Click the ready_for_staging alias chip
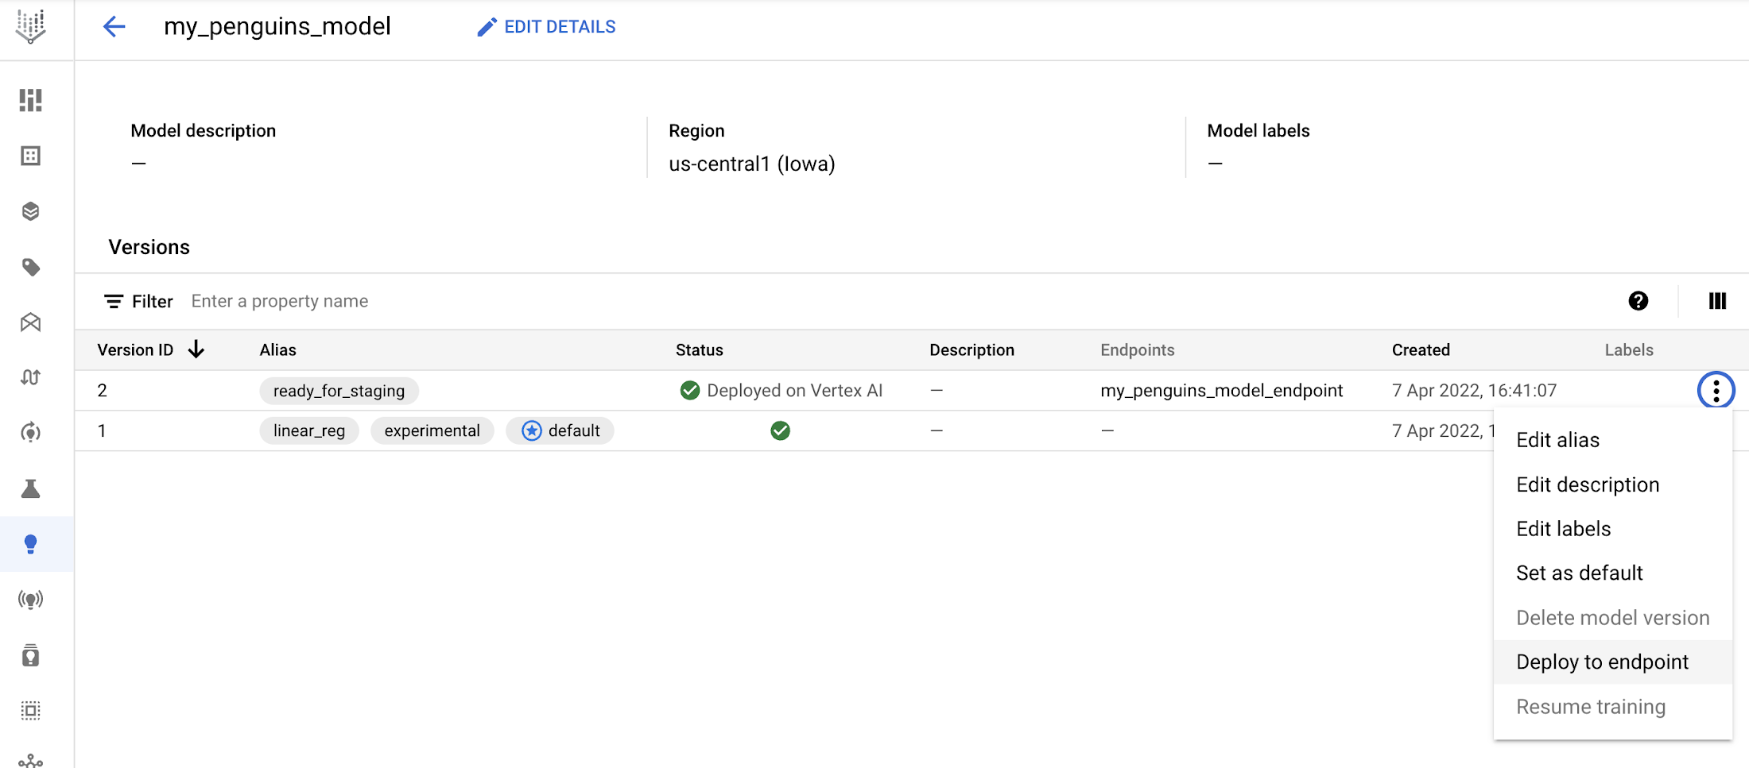Viewport: 1749px width, 768px height. coord(339,390)
